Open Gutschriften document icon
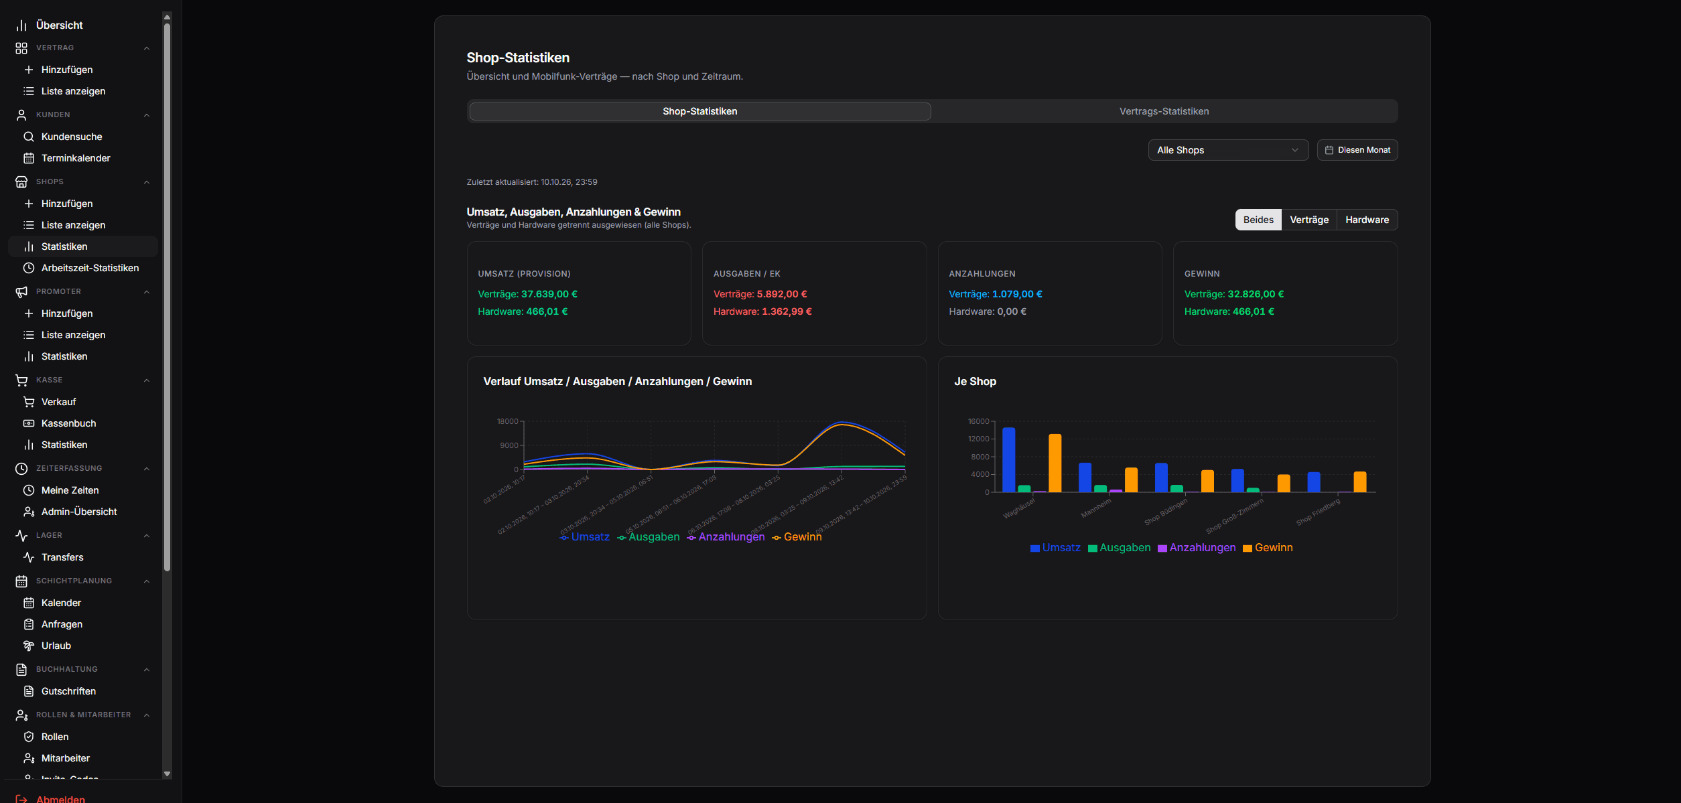Image resolution: width=1681 pixels, height=803 pixels. click(29, 691)
